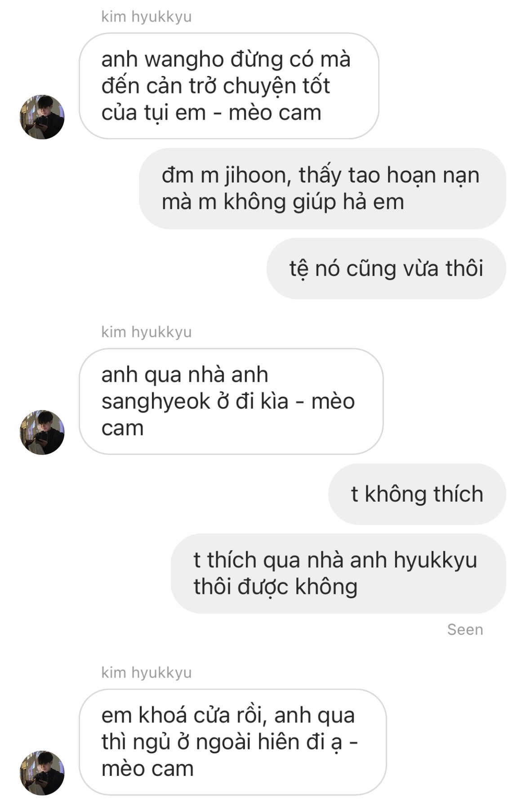Tap the avatar beside 'anh wangho' message
Screen dimensions: 526x806
click(x=42, y=117)
